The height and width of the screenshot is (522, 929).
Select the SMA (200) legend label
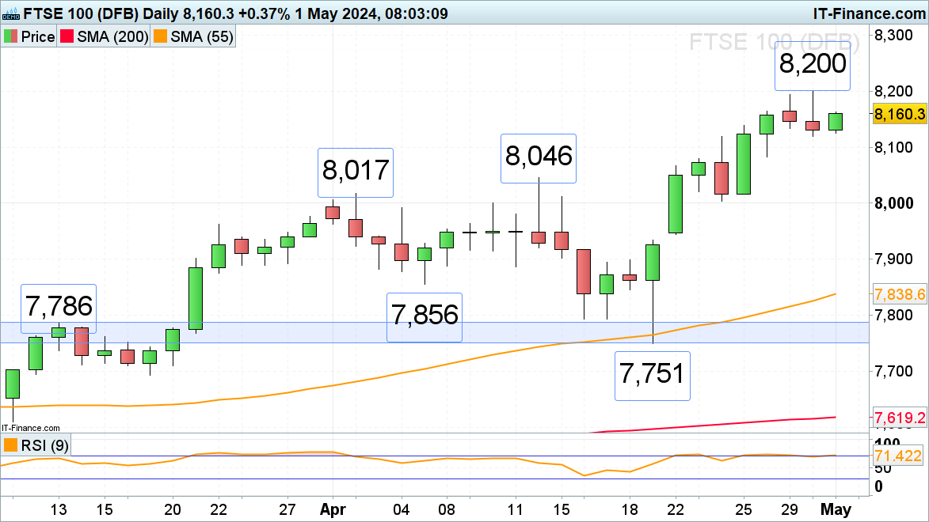[x=112, y=36]
